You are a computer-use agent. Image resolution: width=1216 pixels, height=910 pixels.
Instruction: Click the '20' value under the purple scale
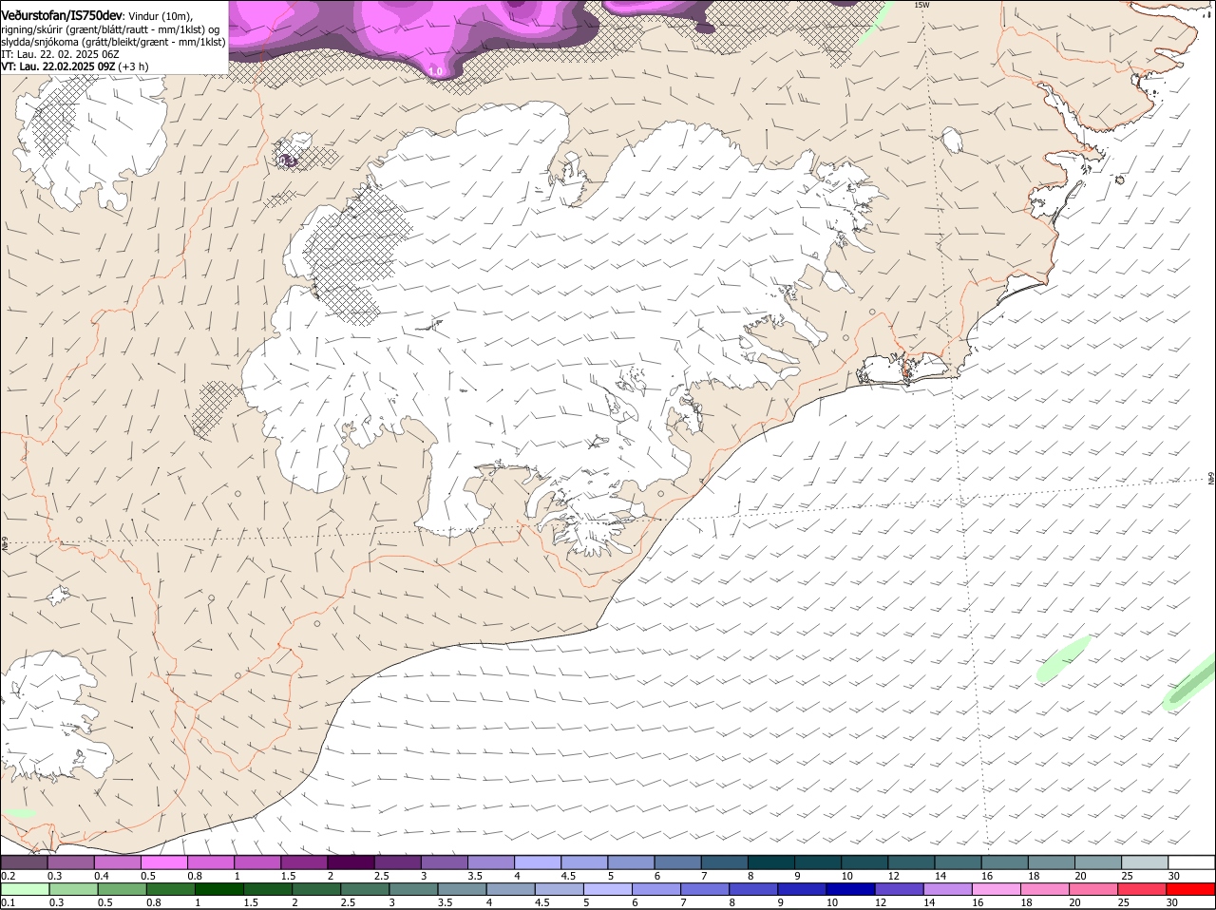[1081, 876]
